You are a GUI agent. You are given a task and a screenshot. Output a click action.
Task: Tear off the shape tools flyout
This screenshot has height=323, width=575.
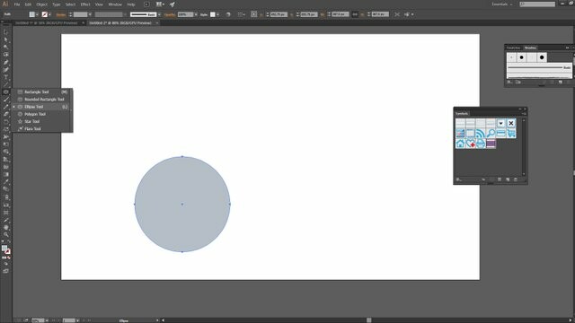72,109
